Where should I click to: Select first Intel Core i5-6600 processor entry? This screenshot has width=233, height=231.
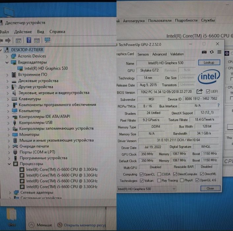pos(62,170)
